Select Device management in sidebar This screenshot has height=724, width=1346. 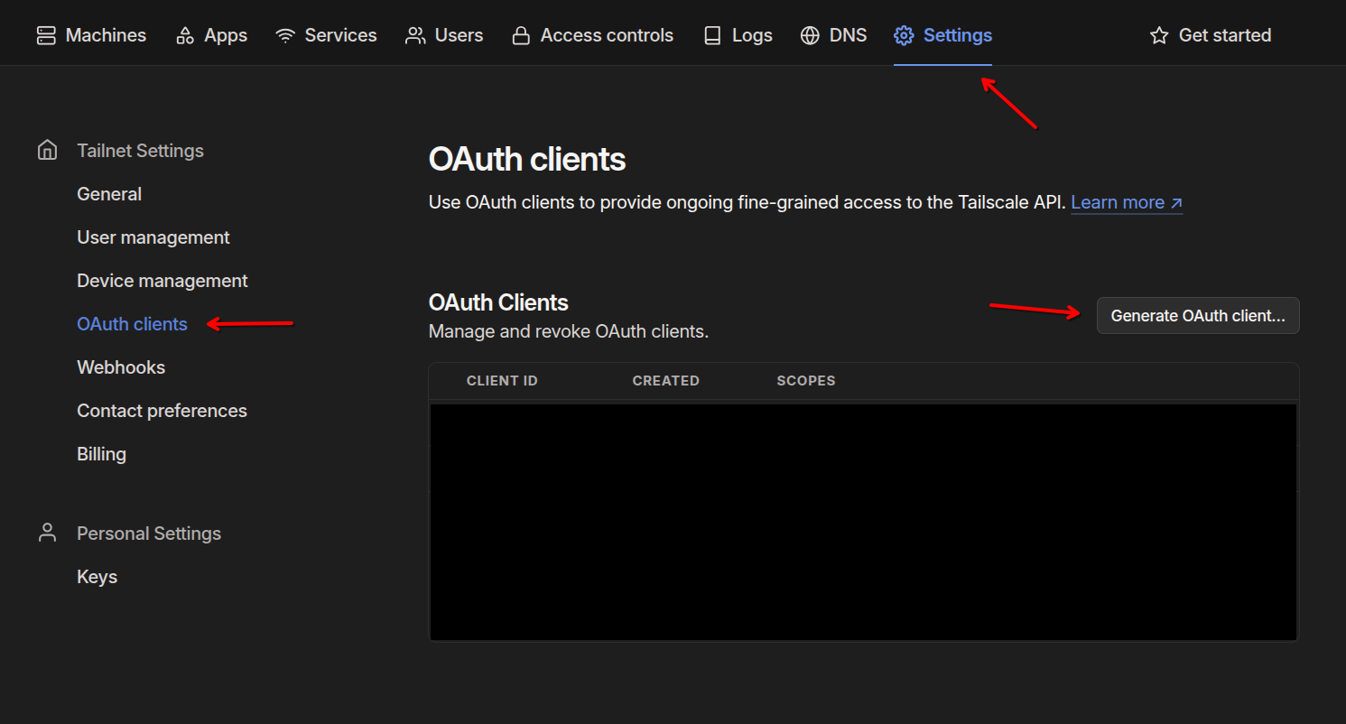click(x=162, y=281)
